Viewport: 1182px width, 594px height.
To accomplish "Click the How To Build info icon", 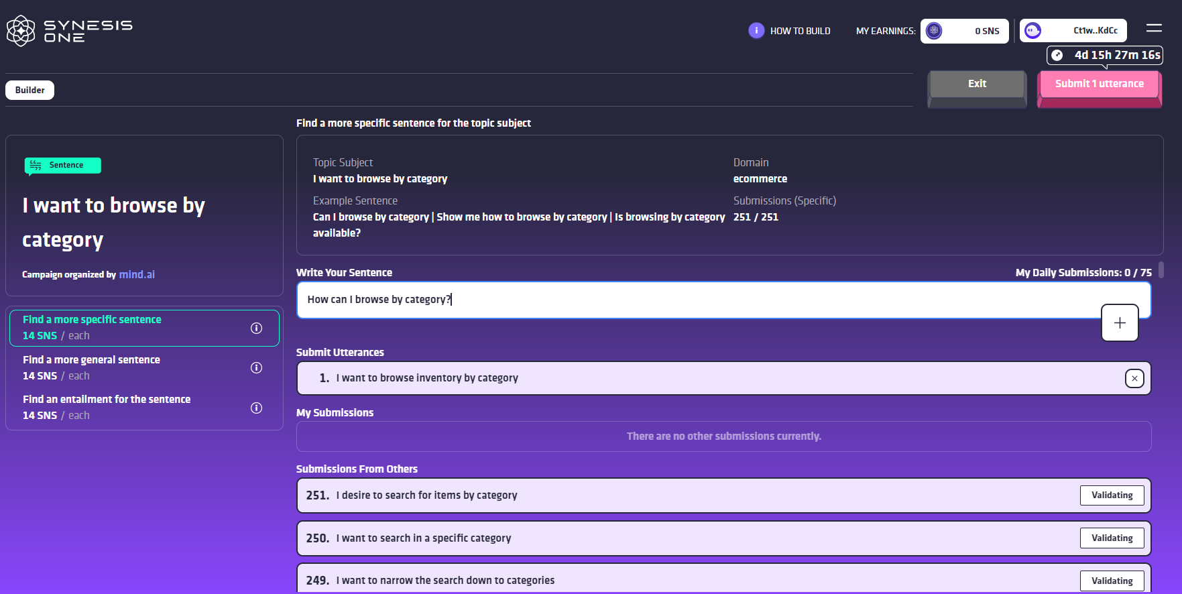I will coord(756,31).
